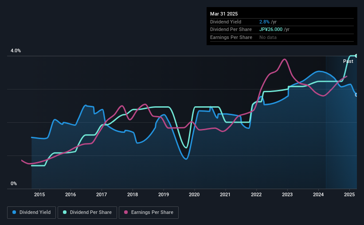364x225 pixels.
Task: Click the JP¥26.000 dividend per share value
Action: pos(271,30)
